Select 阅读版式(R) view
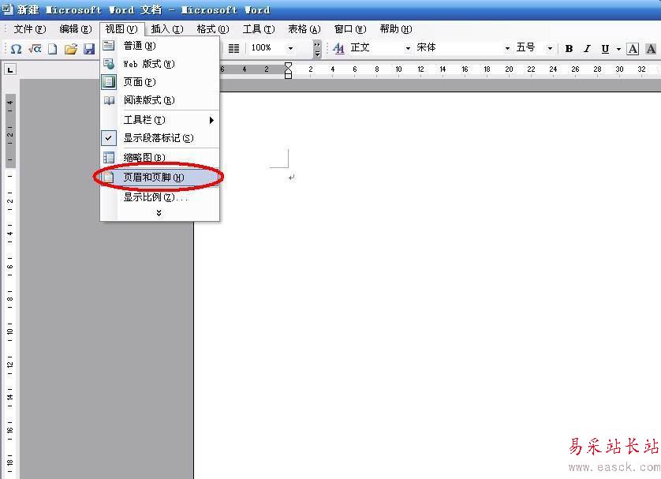Viewport: 661px width, 479px height. click(160, 100)
